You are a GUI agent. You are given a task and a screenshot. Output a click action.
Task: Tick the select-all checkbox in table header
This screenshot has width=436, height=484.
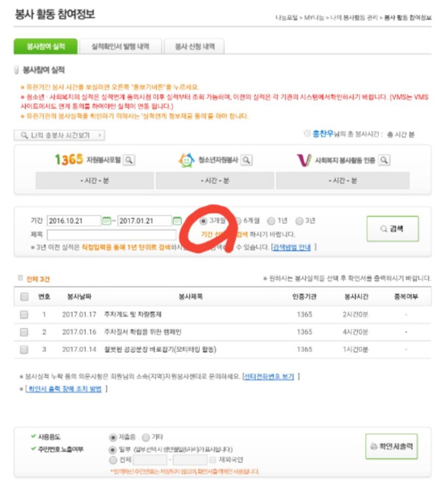tap(24, 297)
